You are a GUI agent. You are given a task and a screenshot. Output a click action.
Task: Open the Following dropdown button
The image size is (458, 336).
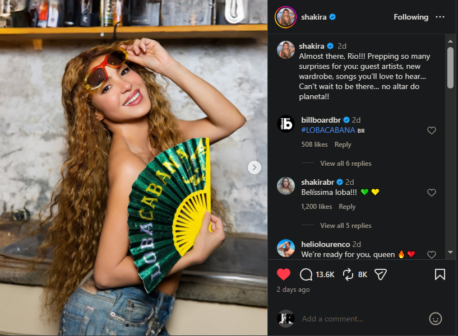[x=410, y=17]
